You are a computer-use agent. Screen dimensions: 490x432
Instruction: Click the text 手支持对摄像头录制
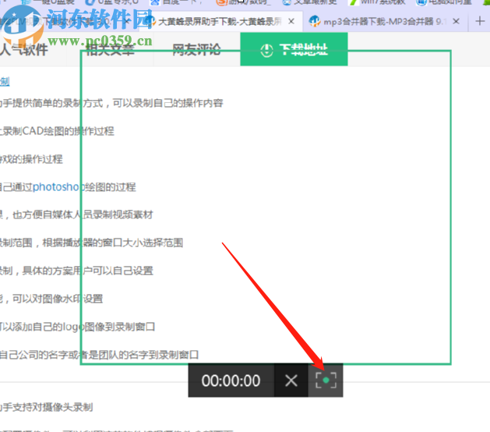coord(46,407)
